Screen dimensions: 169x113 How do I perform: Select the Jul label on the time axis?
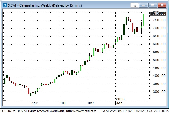63,103
